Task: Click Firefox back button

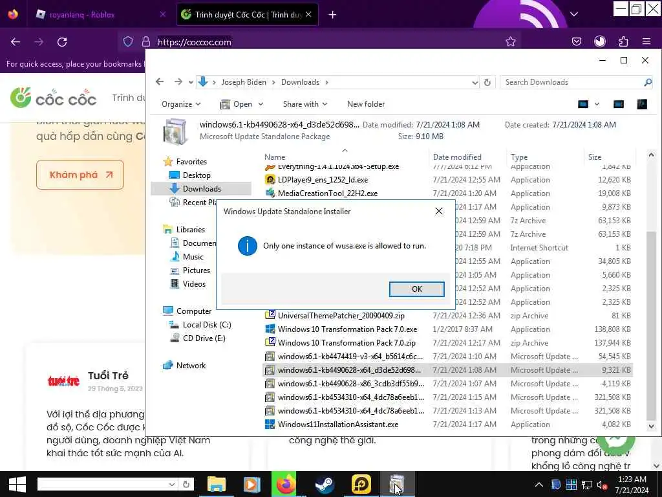Action: pos(16,42)
